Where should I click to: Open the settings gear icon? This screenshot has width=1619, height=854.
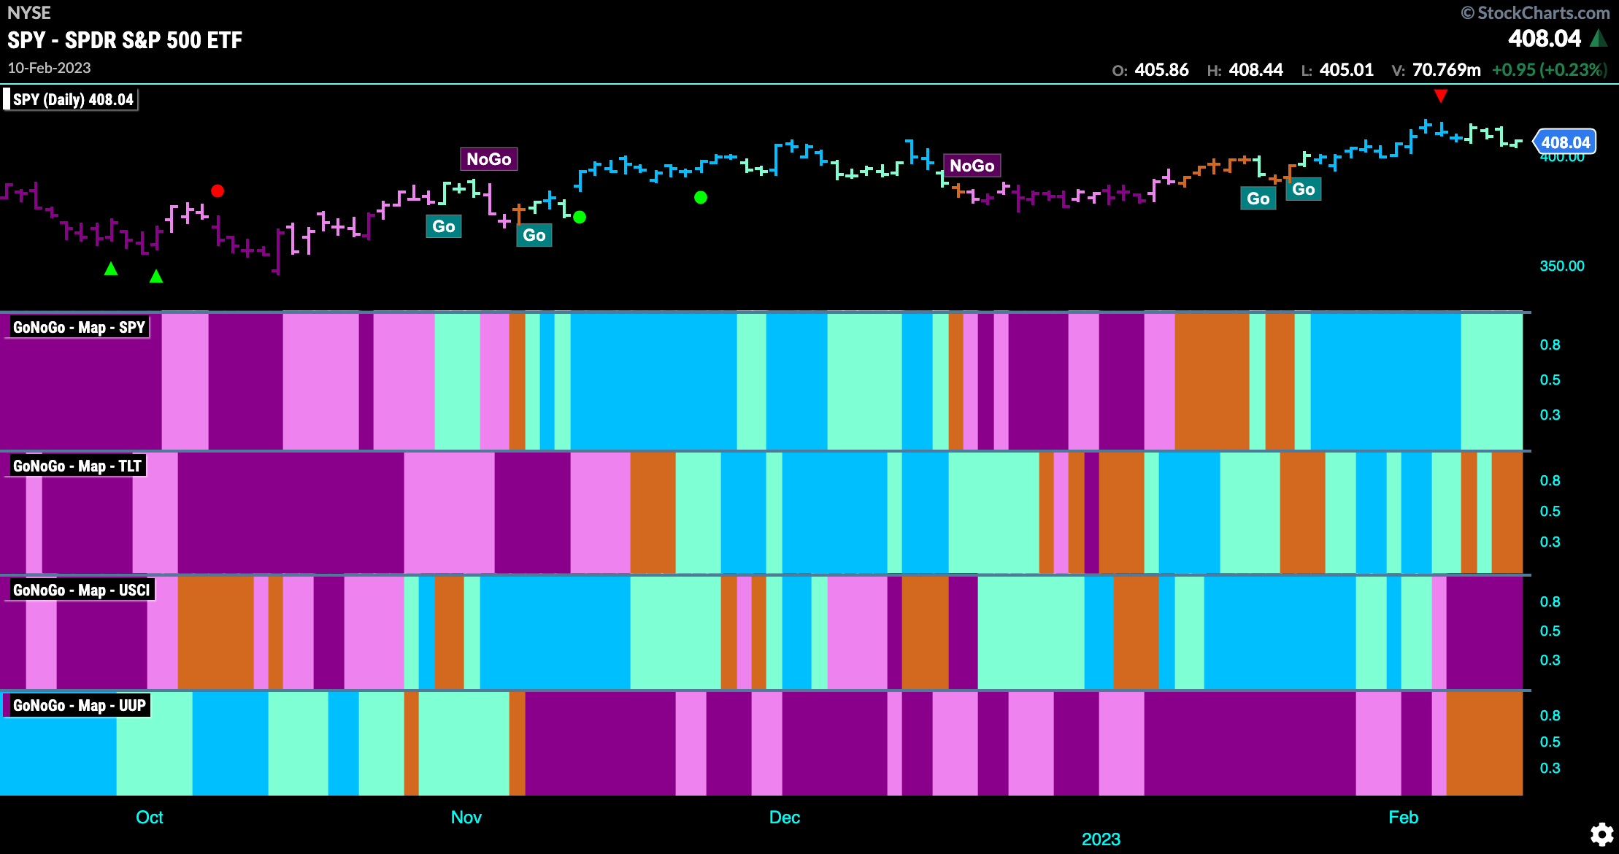(1601, 834)
